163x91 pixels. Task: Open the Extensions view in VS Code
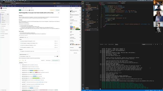click(x=83, y=16)
